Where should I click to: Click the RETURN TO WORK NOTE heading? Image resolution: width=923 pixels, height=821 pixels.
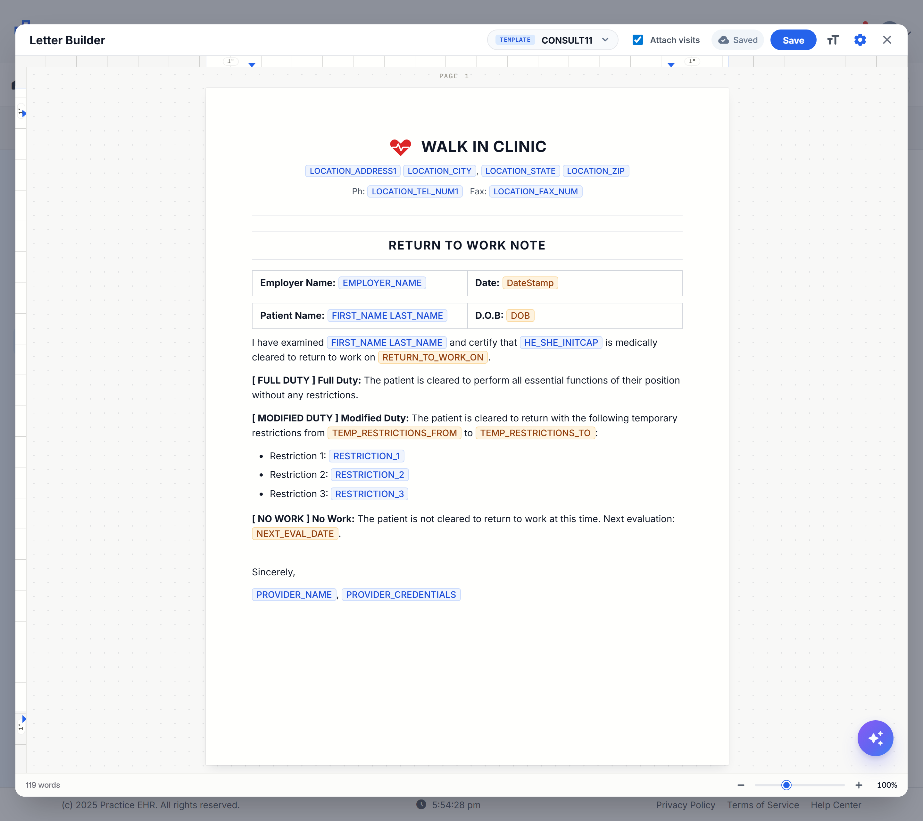[x=467, y=245]
